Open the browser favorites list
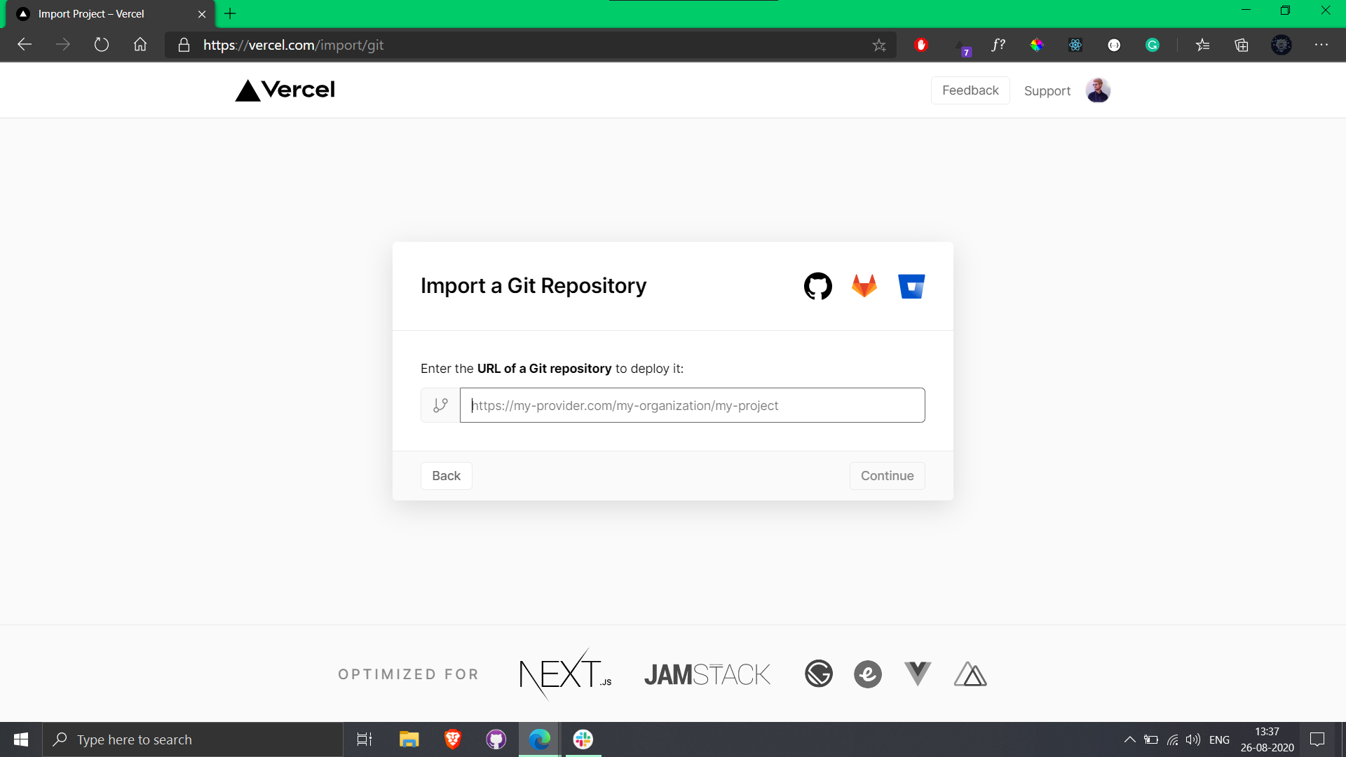Viewport: 1346px width, 757px height. [x=1203, y=45]
